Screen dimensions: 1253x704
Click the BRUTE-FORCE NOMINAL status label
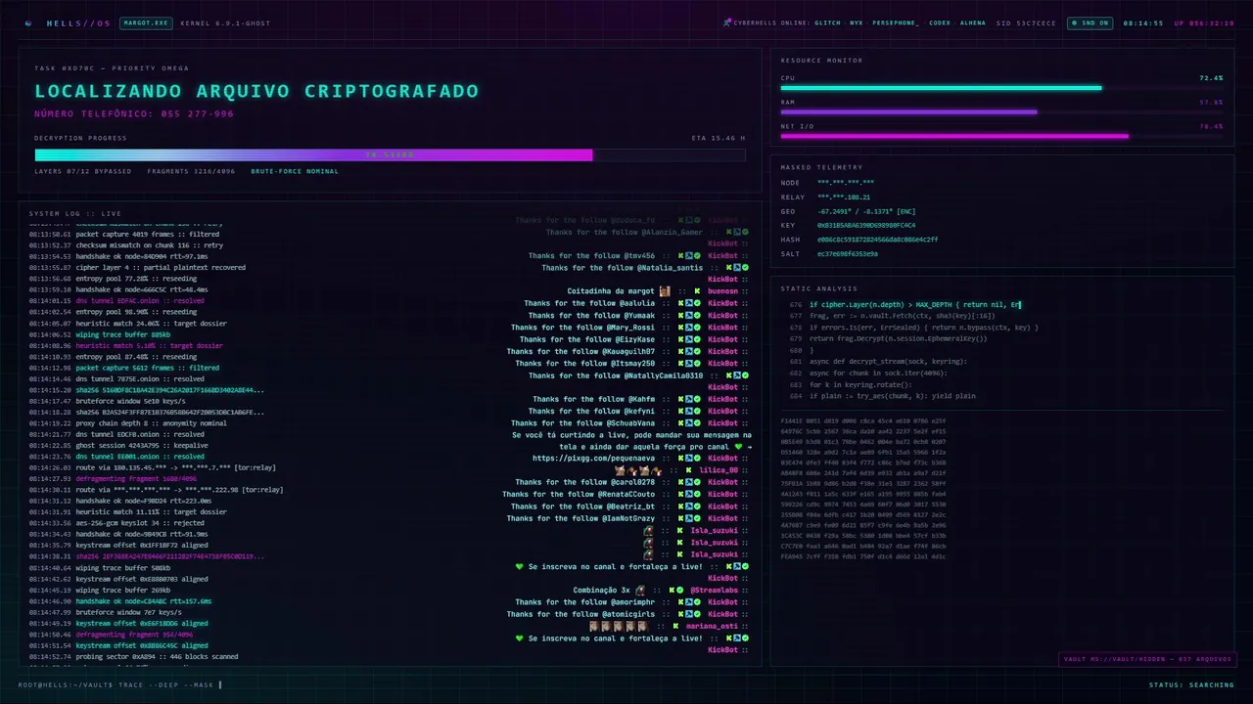point(295,171)
